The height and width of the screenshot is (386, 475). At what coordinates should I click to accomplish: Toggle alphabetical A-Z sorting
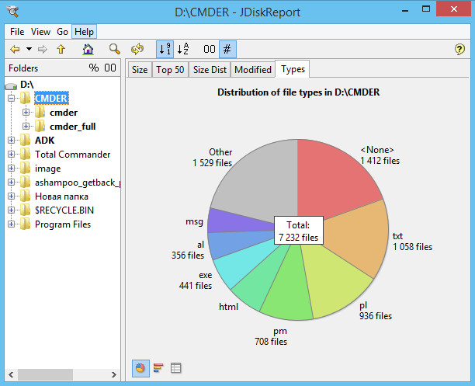point(183,49)
